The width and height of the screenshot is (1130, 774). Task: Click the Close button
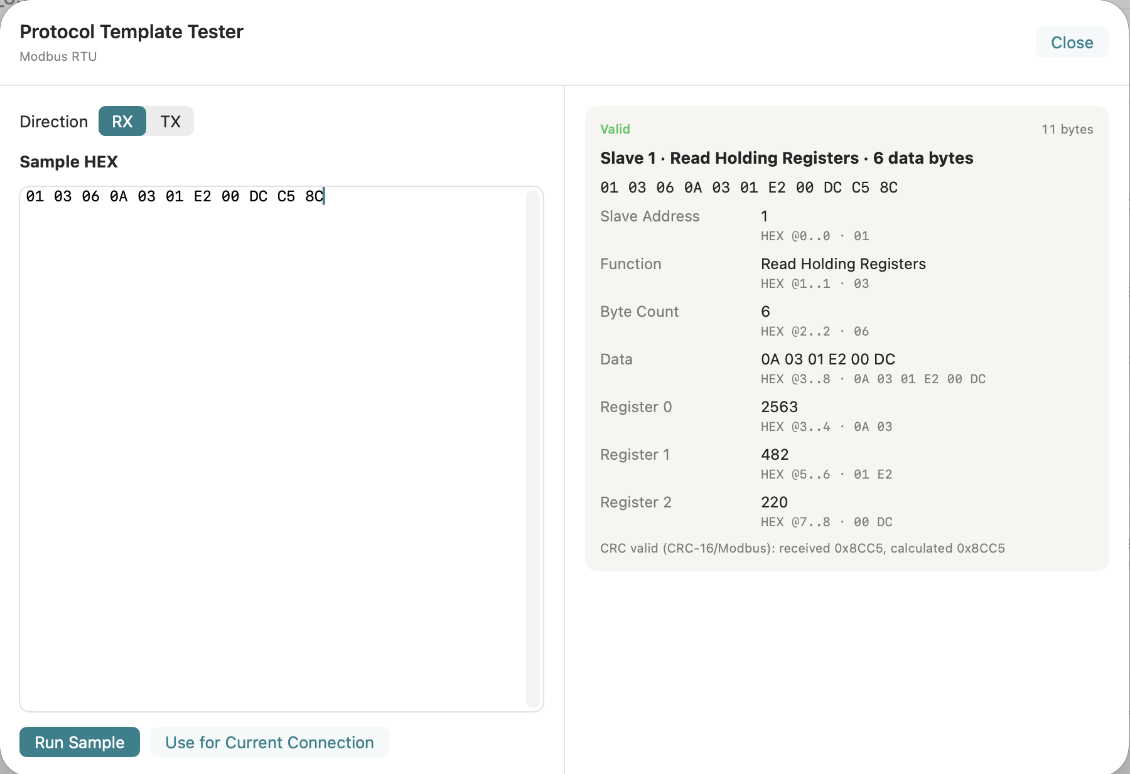[x=1072, y=42]
